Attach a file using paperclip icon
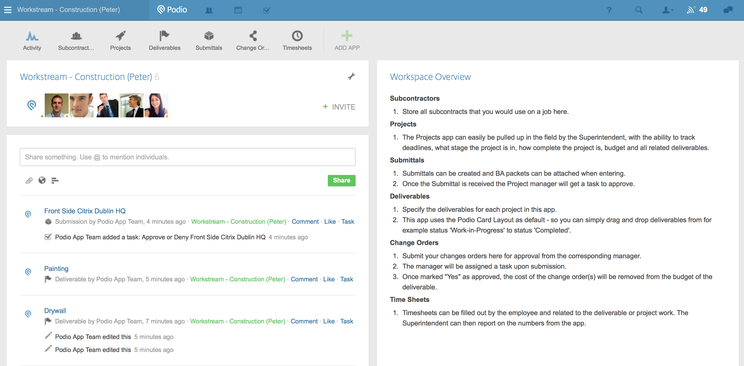 click(29, 181)
